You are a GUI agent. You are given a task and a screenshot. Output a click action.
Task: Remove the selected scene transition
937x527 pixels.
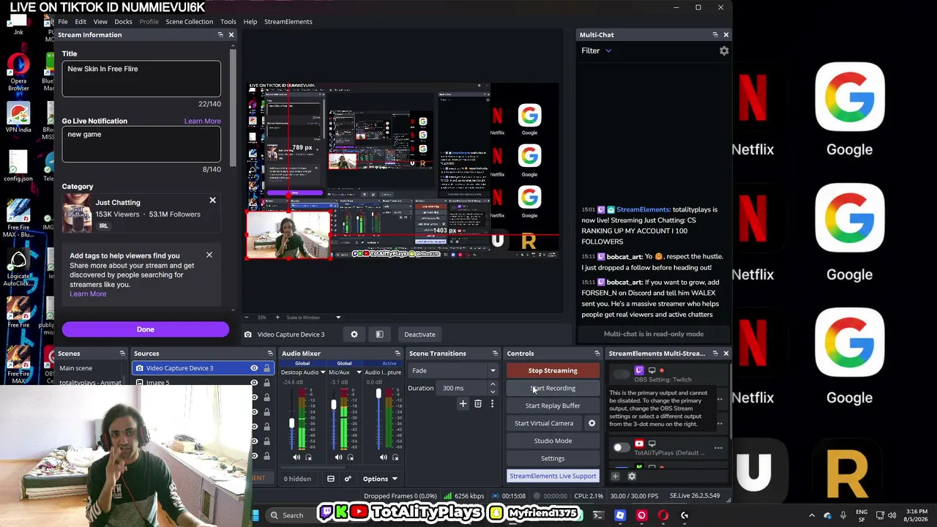tap(478, 403)
